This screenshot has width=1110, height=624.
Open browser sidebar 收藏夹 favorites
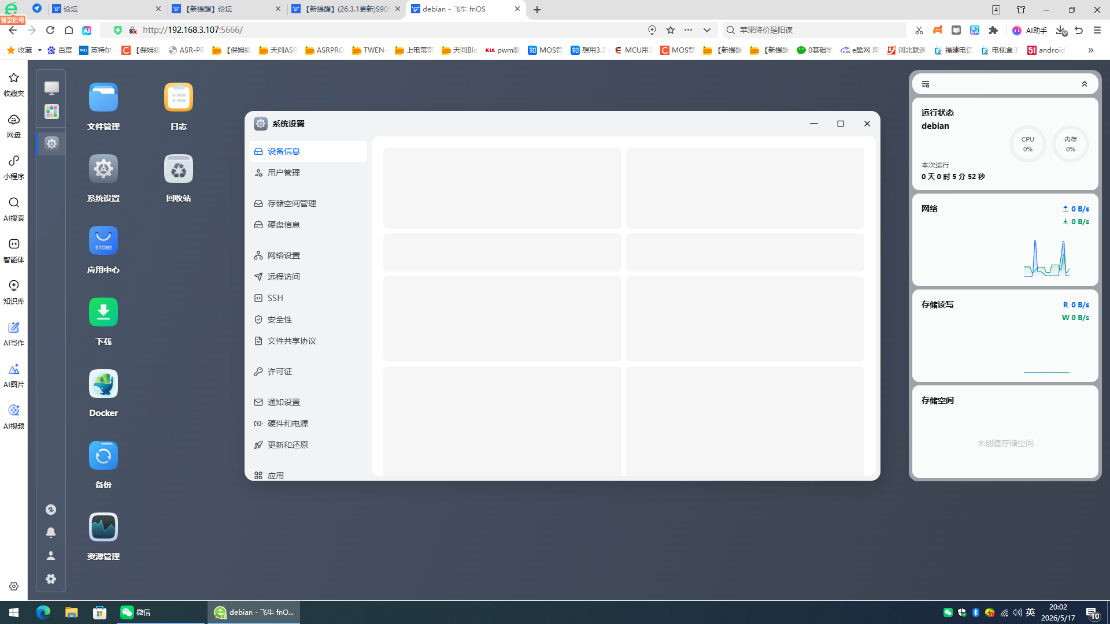pyautogui.click(x=14, y=84)
